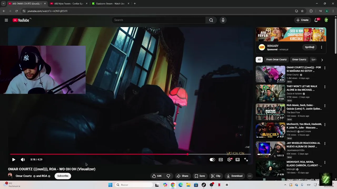Download the video
Screen dimensions: 337x189
(x=235, y=176)
